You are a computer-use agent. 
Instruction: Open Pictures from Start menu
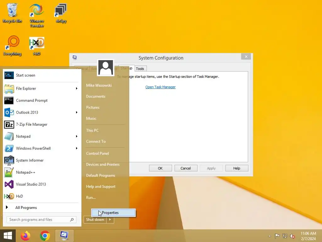pos(93,107)
